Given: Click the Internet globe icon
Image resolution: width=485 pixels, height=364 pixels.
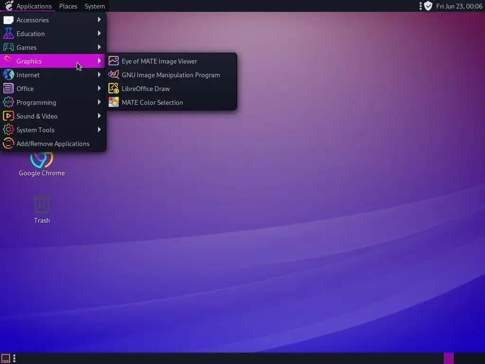Looking at the screenshot, I should (9, 75).
